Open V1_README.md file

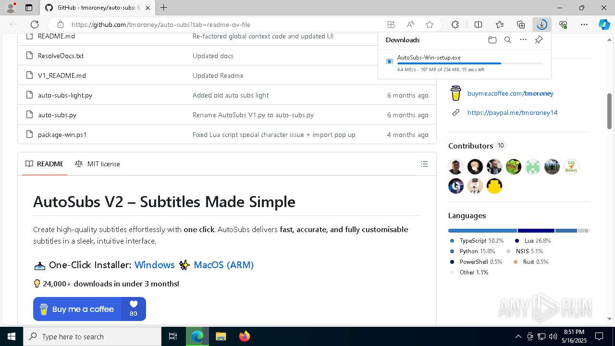62,75
